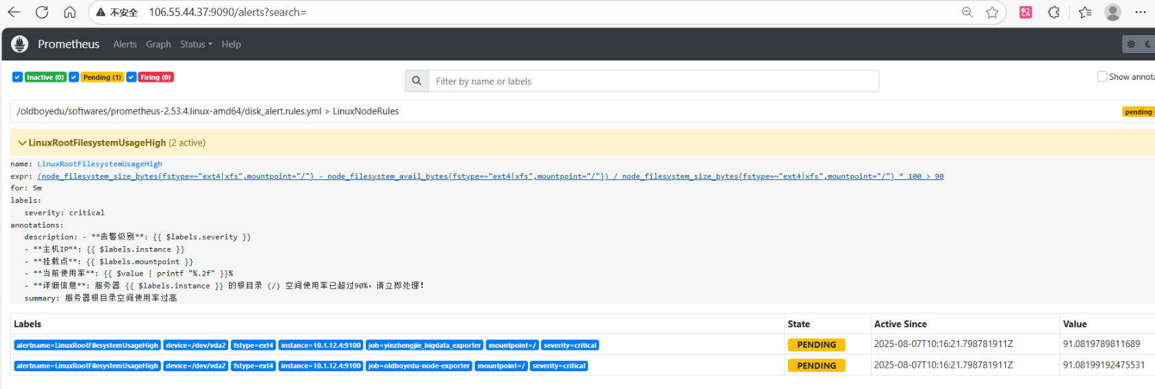Click the browser home icon

pos(69,12)
